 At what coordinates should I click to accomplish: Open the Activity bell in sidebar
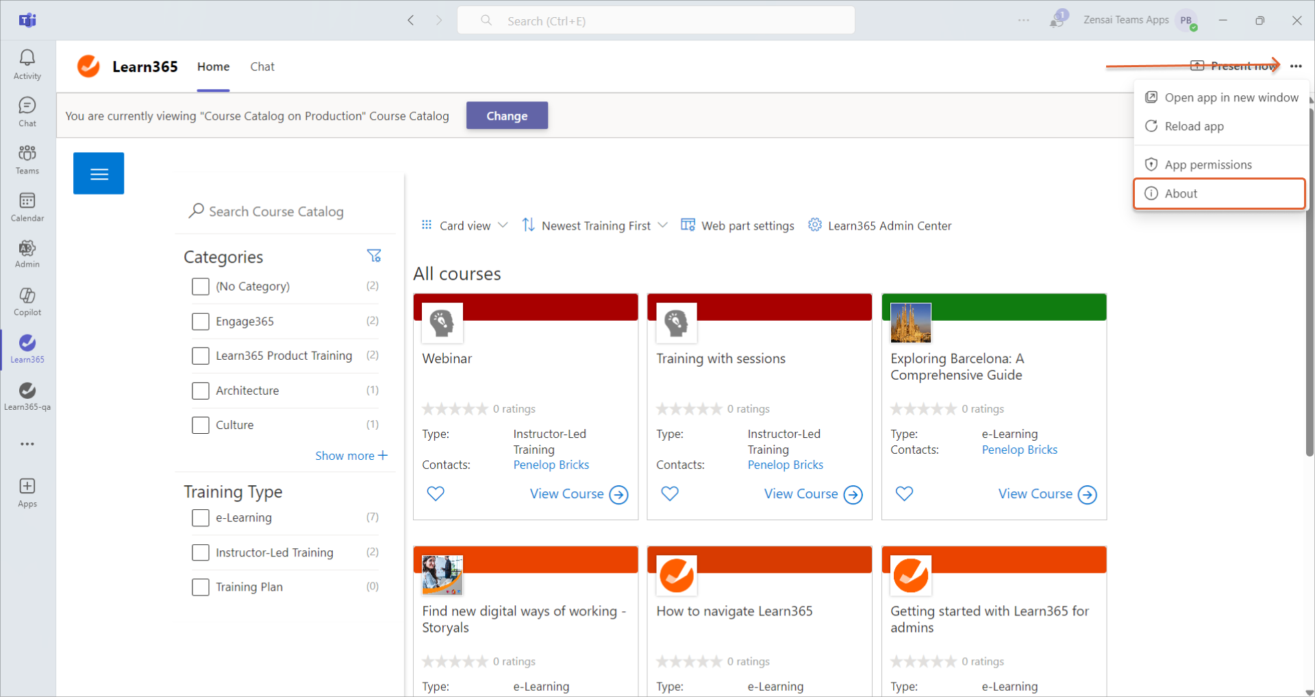(x=27, y=64)
